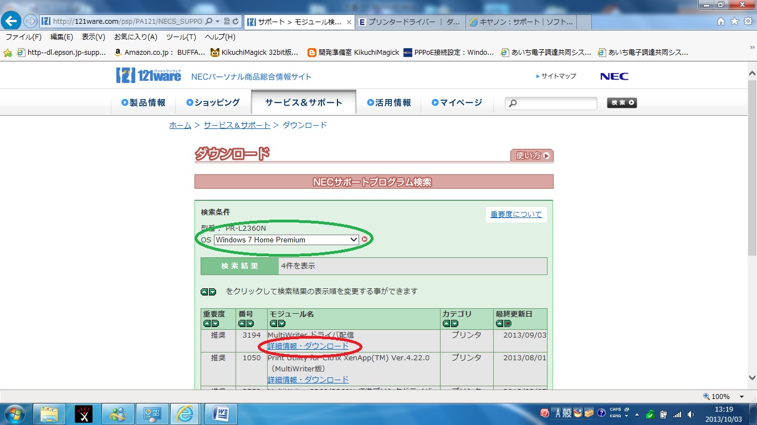The image size is (757, 425).
Task: Follow the ホーム breadcrumb link
Action: tap(180, 125)
